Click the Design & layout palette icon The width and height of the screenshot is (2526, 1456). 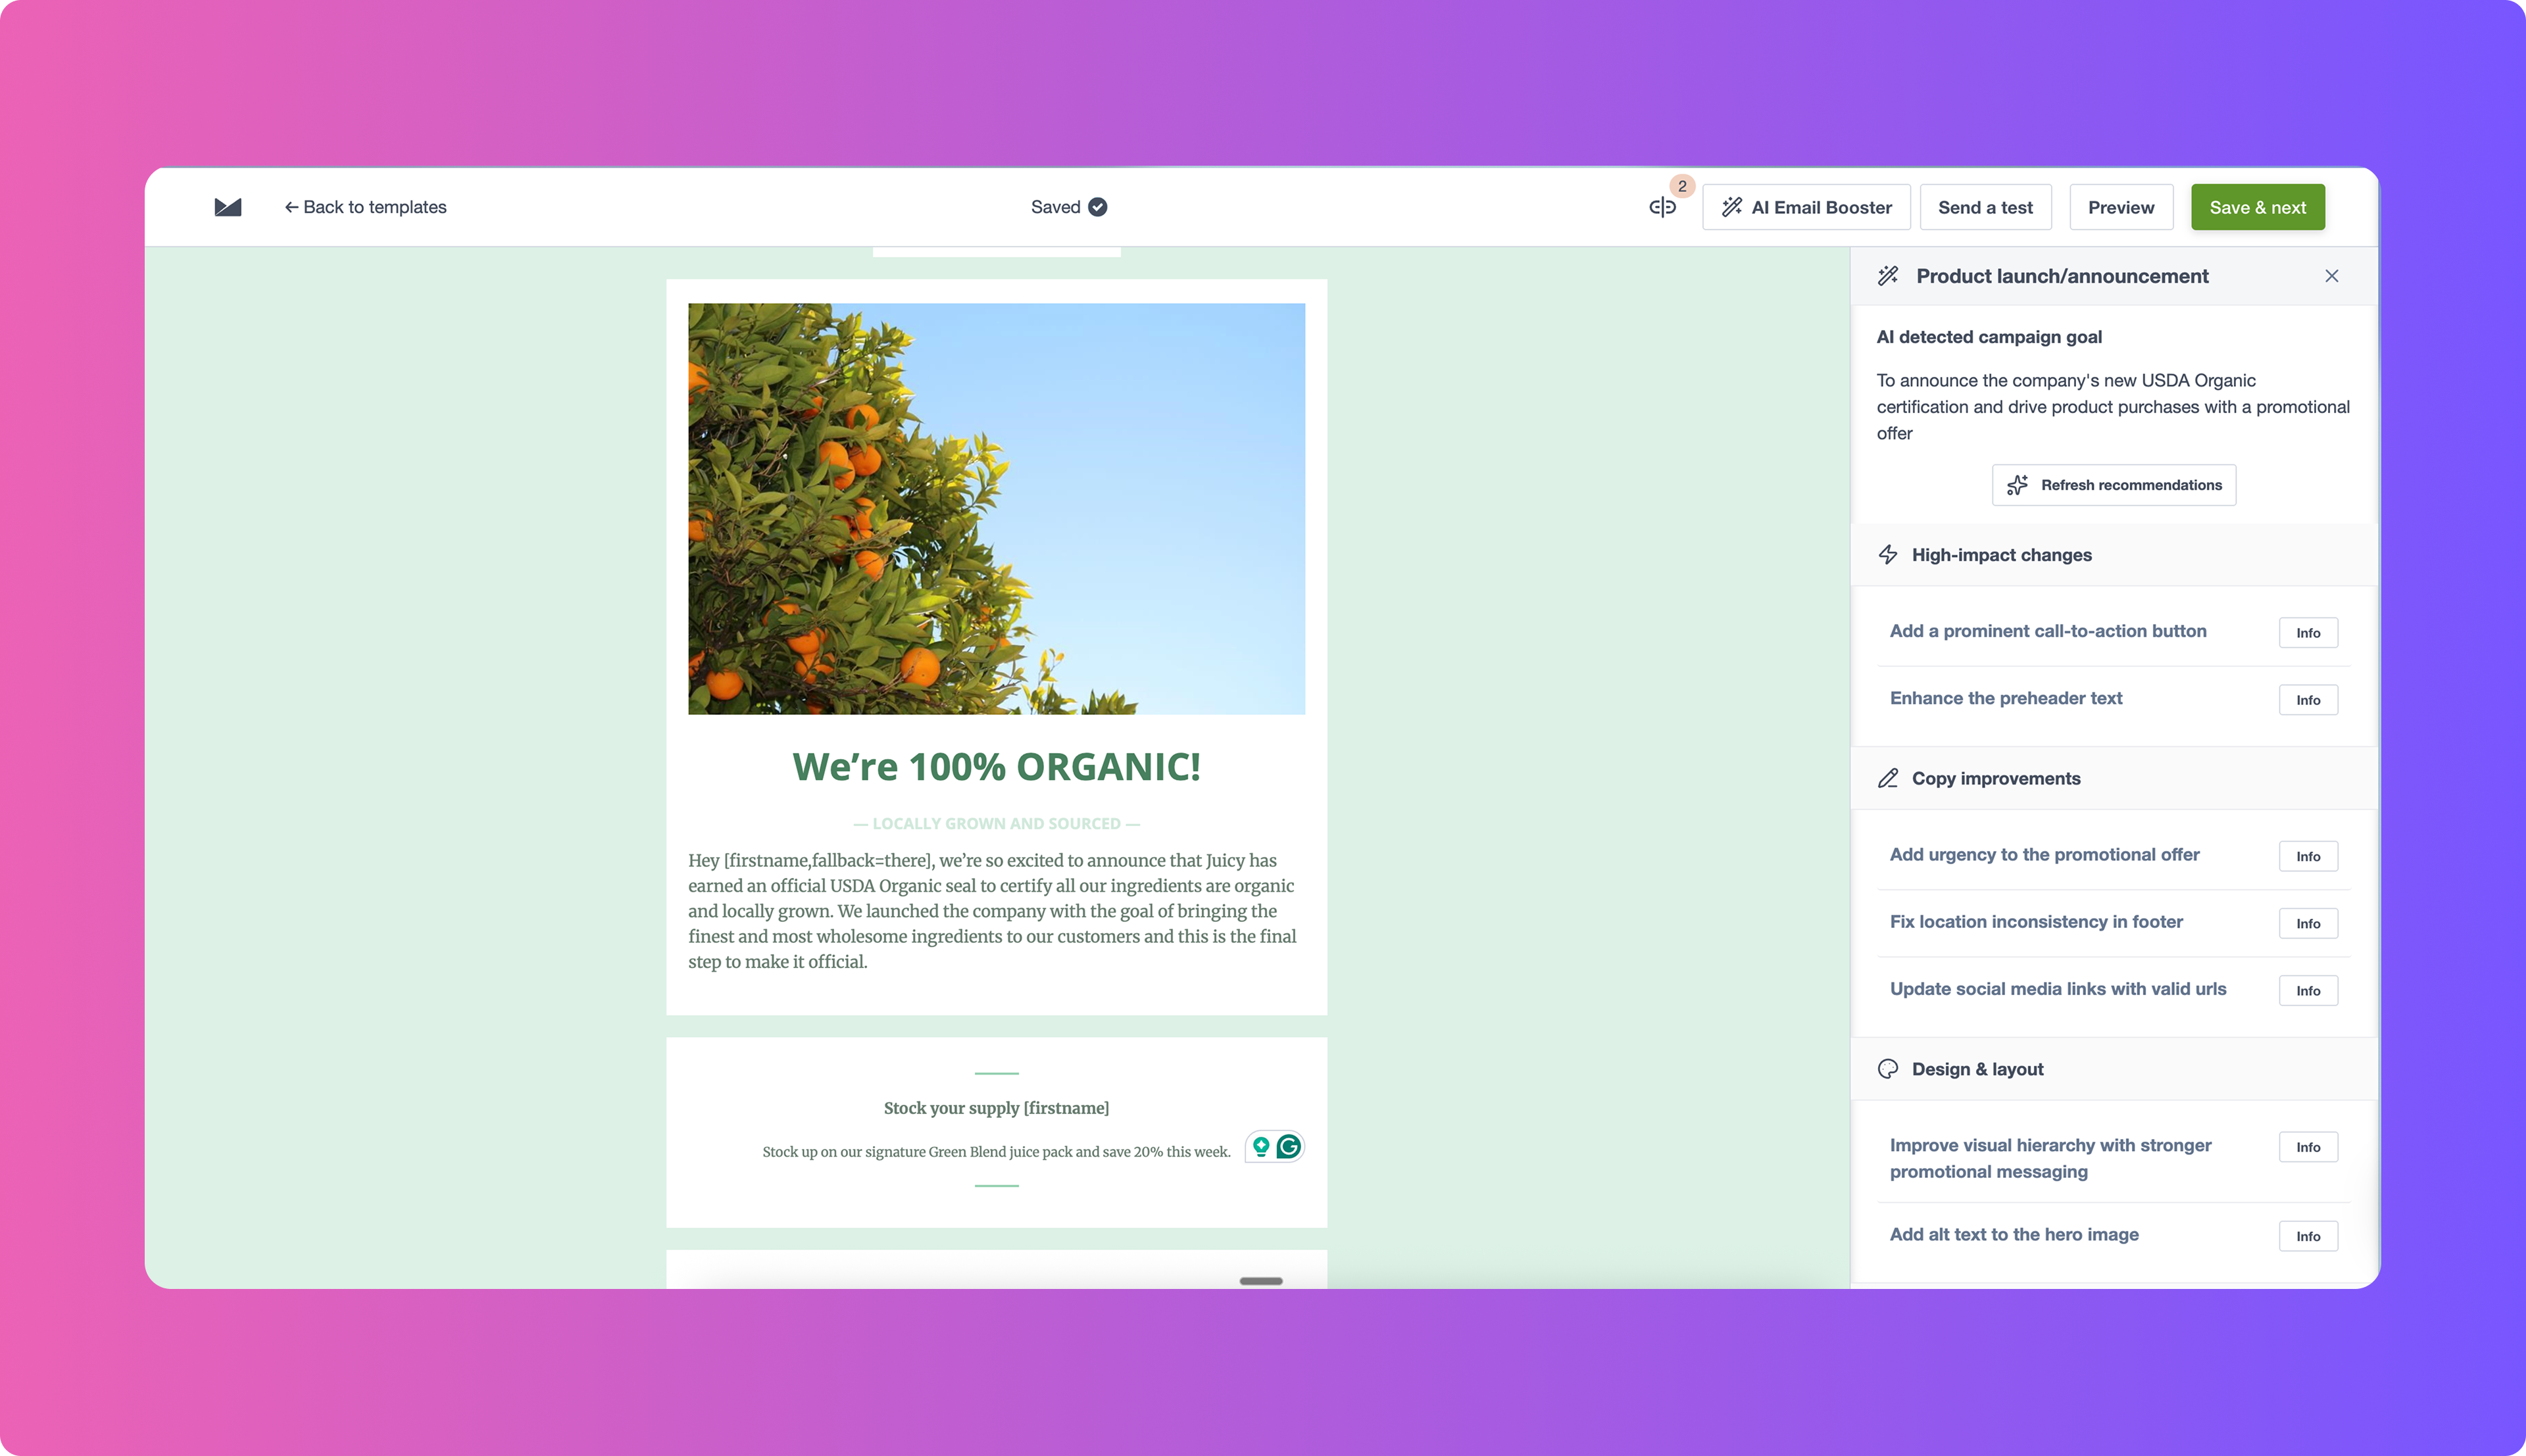(1888, 1069)
